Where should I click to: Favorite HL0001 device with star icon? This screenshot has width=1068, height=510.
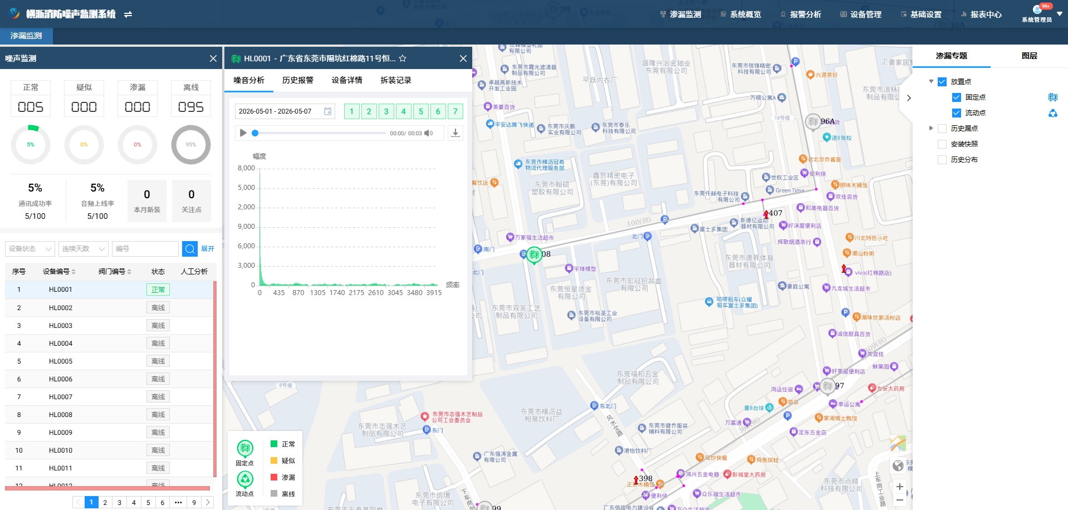(x=403, y=58)
